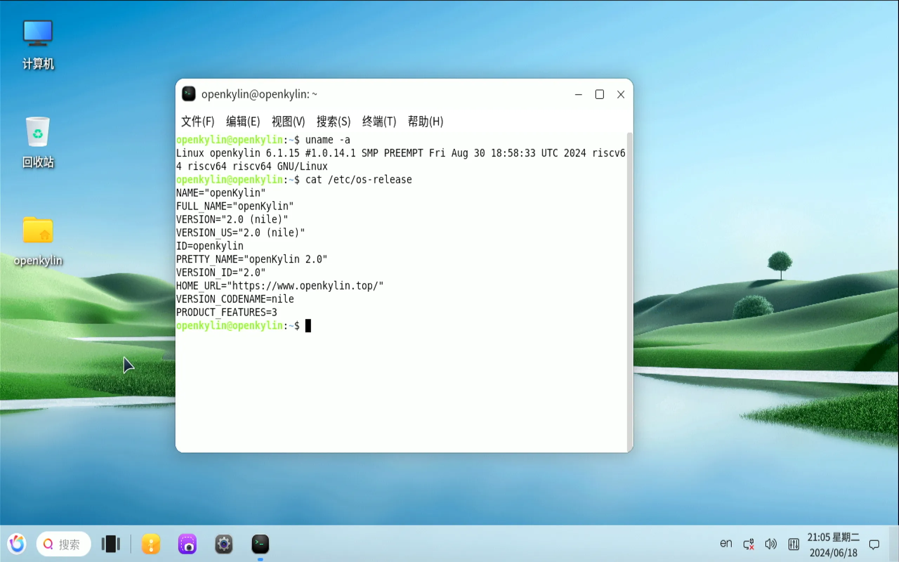
Task: Launch the purple screenshot tool in taskbar
Action: point(187,544)
